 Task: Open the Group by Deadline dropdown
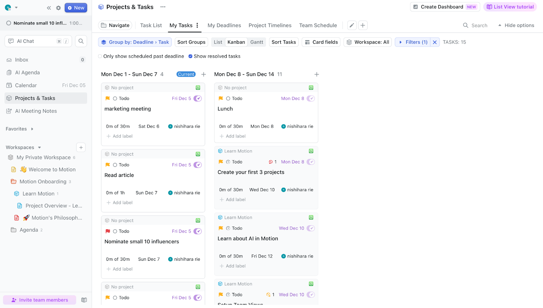(135, 42)
